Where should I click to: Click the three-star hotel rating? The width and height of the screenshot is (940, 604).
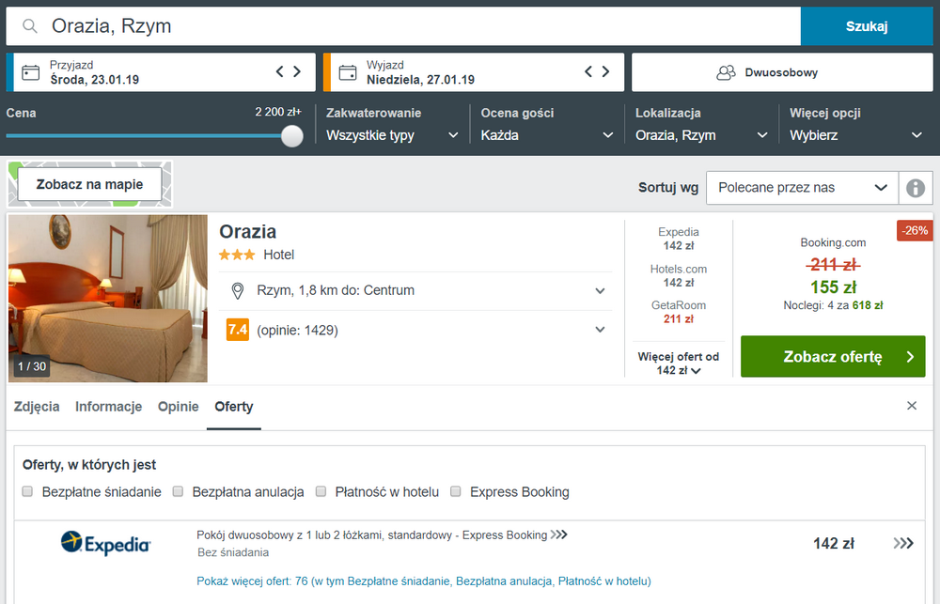coord(237,255)
